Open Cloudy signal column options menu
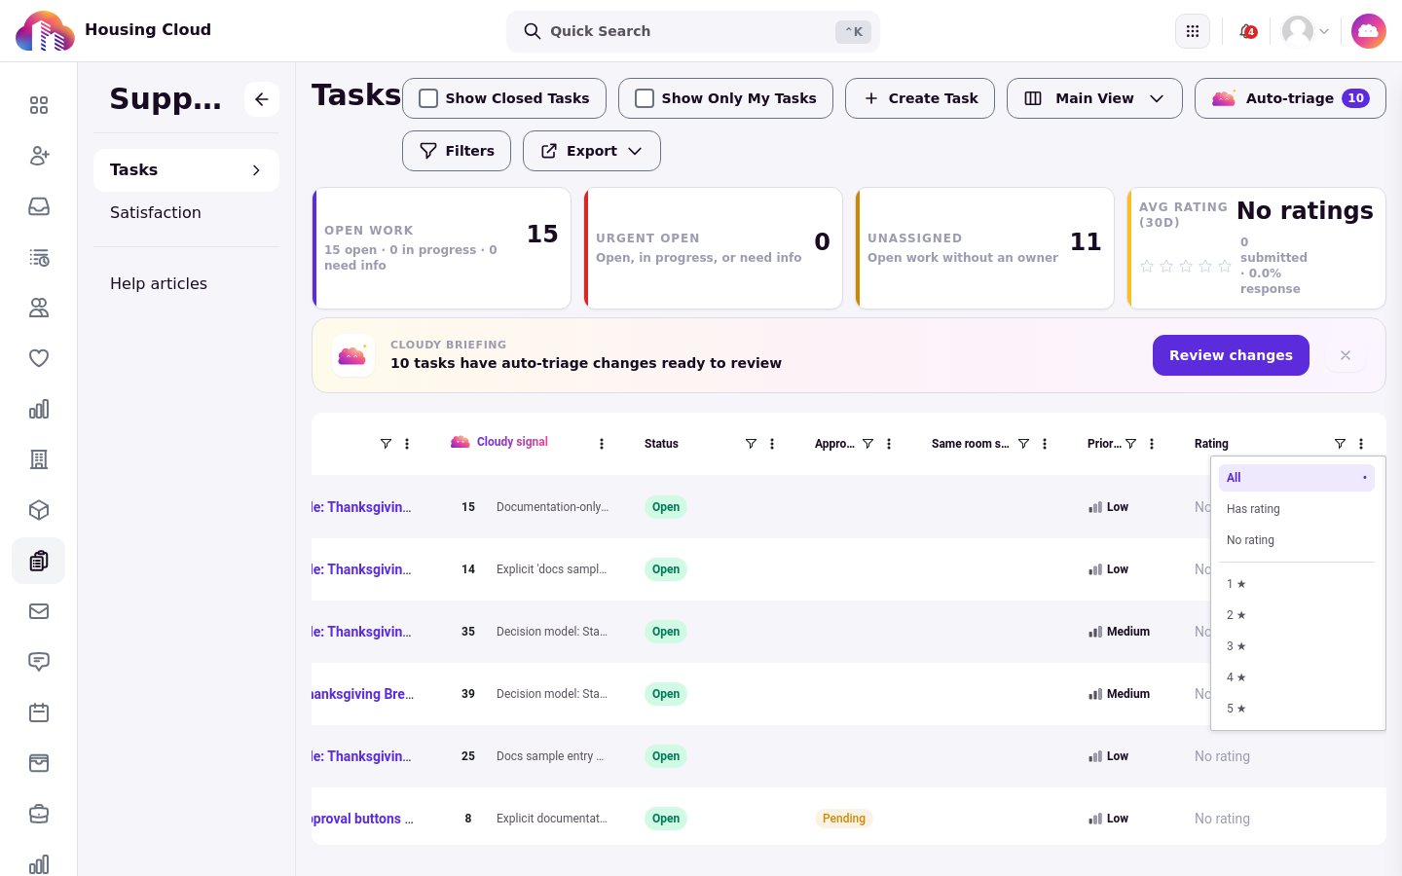The image size is (1402, 876). tap(602, 444)
